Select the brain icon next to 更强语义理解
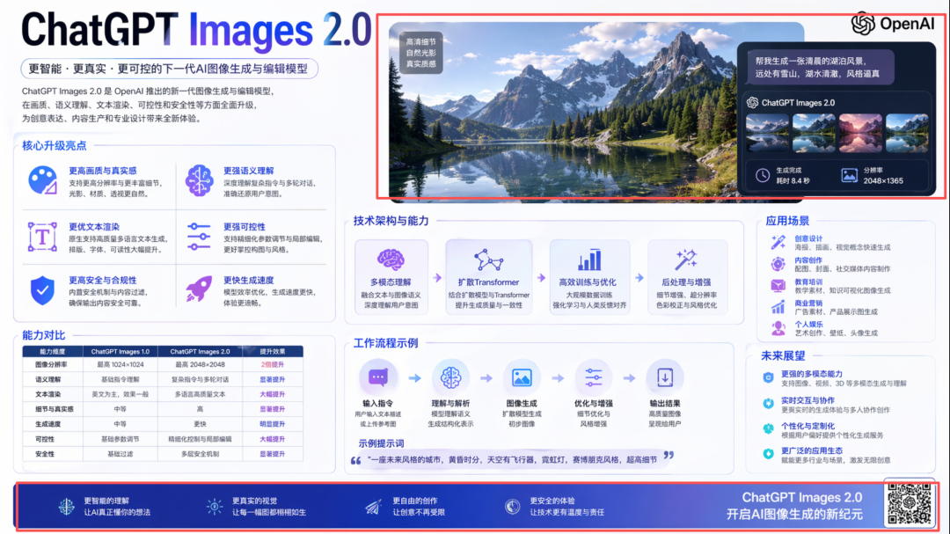The image size is (950, 534). tap(199, 180)
